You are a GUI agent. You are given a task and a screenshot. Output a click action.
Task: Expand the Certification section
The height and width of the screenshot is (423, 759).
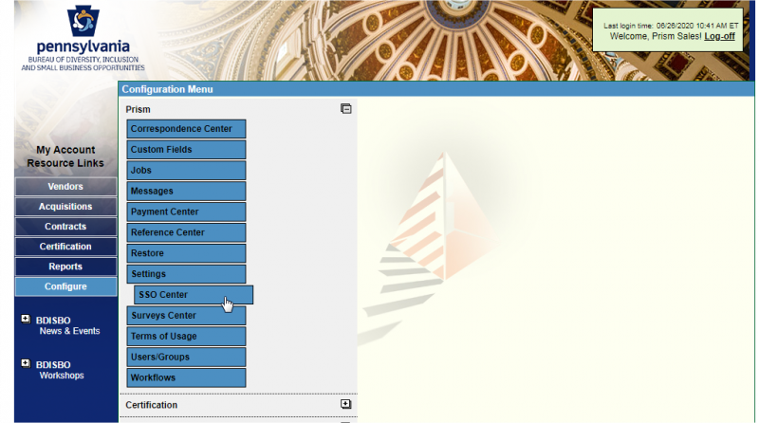tap(346, 404)
